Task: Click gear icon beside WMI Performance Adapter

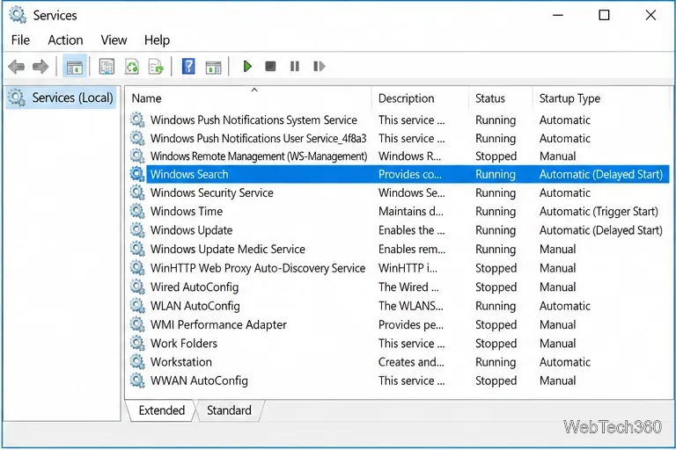Action: click(137, 324)
